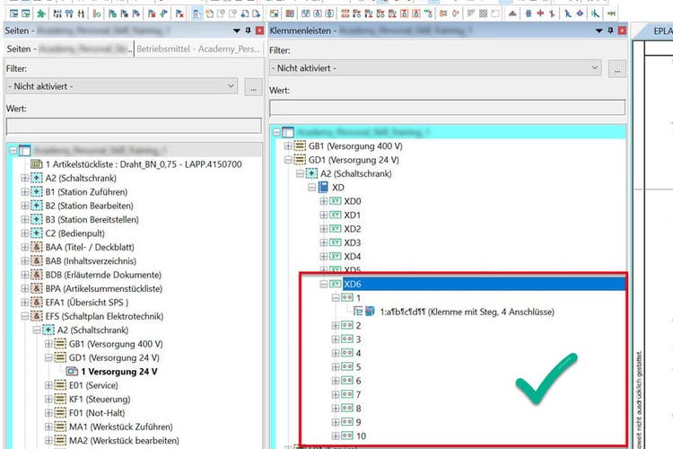Click the Artikelstückliste report icon
This screenshot has height=449, width=673.
[37, 164]
